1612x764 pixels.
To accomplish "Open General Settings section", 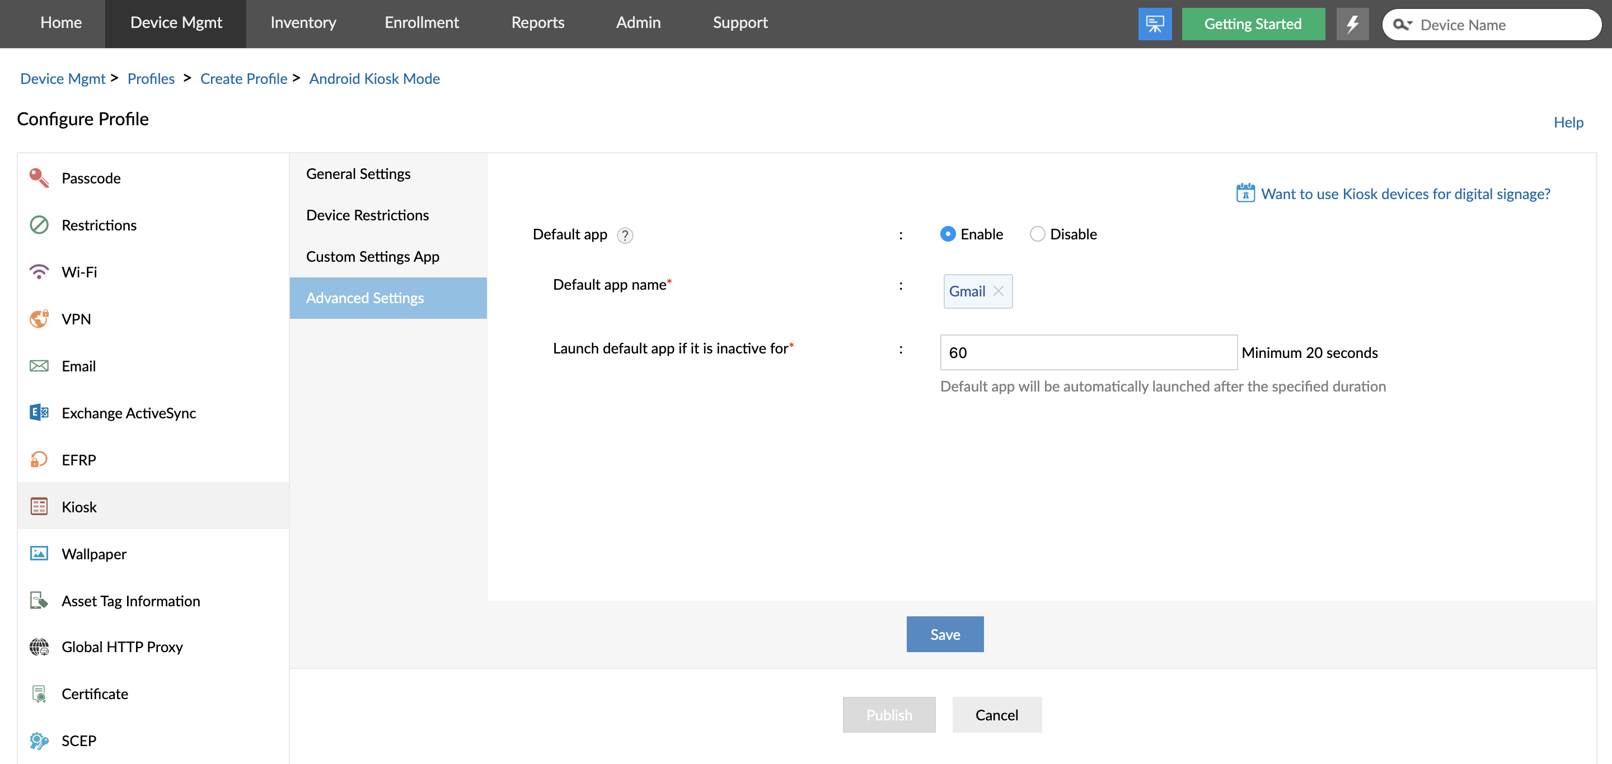I will [x=358, y=174].
